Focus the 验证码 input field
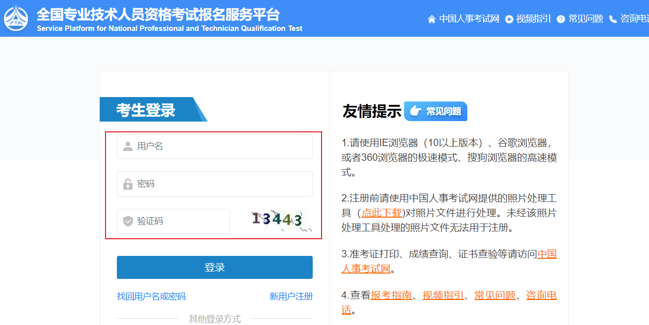 point(182,221)
